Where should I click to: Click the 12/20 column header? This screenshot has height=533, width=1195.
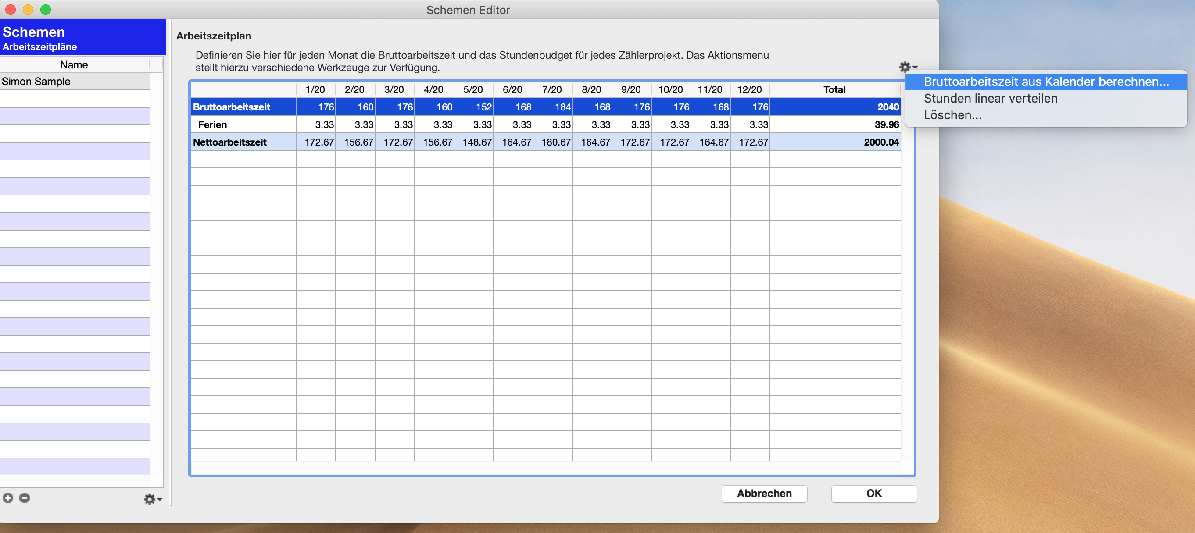click(750, 89)
